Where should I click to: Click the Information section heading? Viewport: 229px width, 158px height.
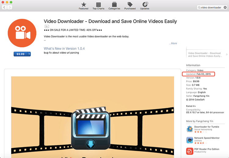pos(193,65)
